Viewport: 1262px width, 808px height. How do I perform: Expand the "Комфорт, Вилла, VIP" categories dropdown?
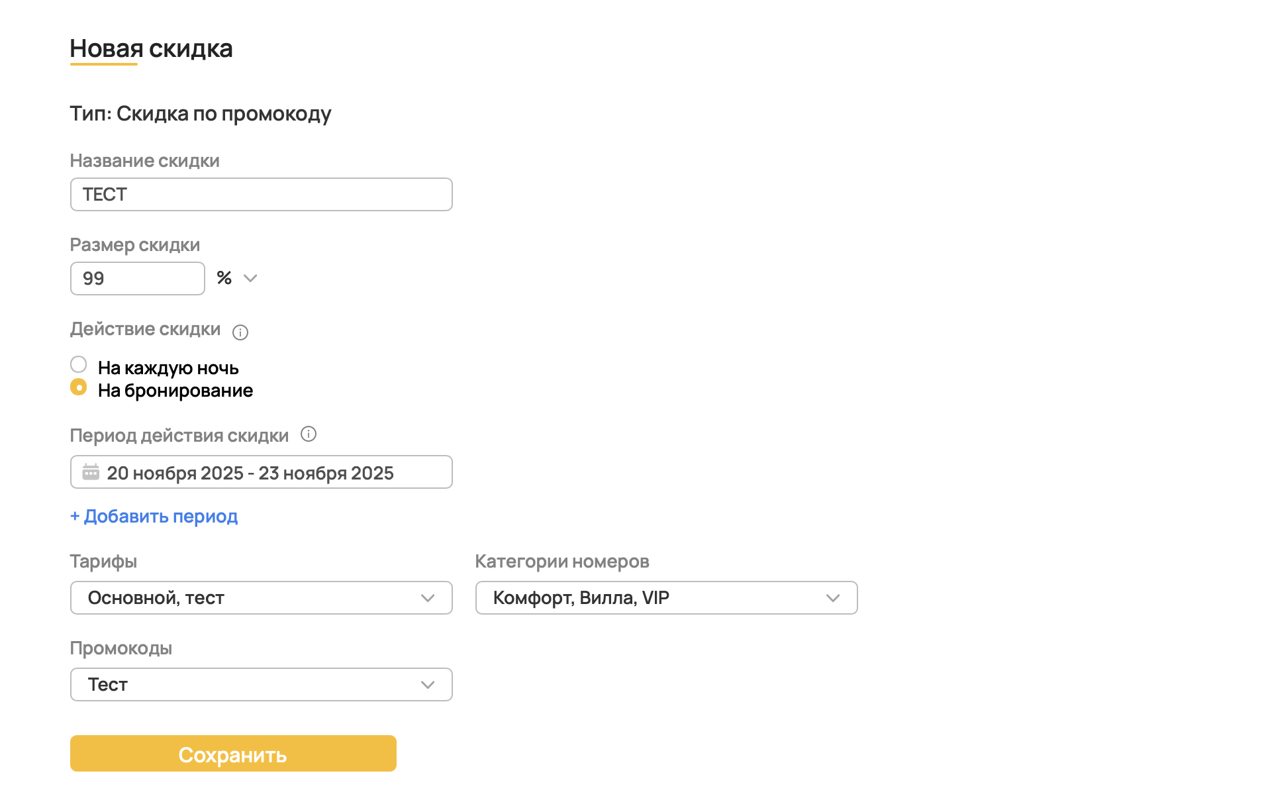(655, 598)
